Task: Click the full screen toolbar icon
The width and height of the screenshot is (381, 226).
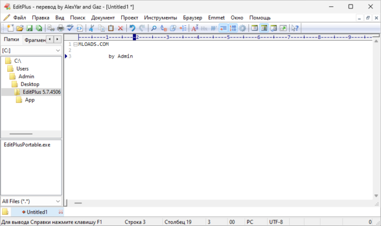Action: (x=283, y=28)
